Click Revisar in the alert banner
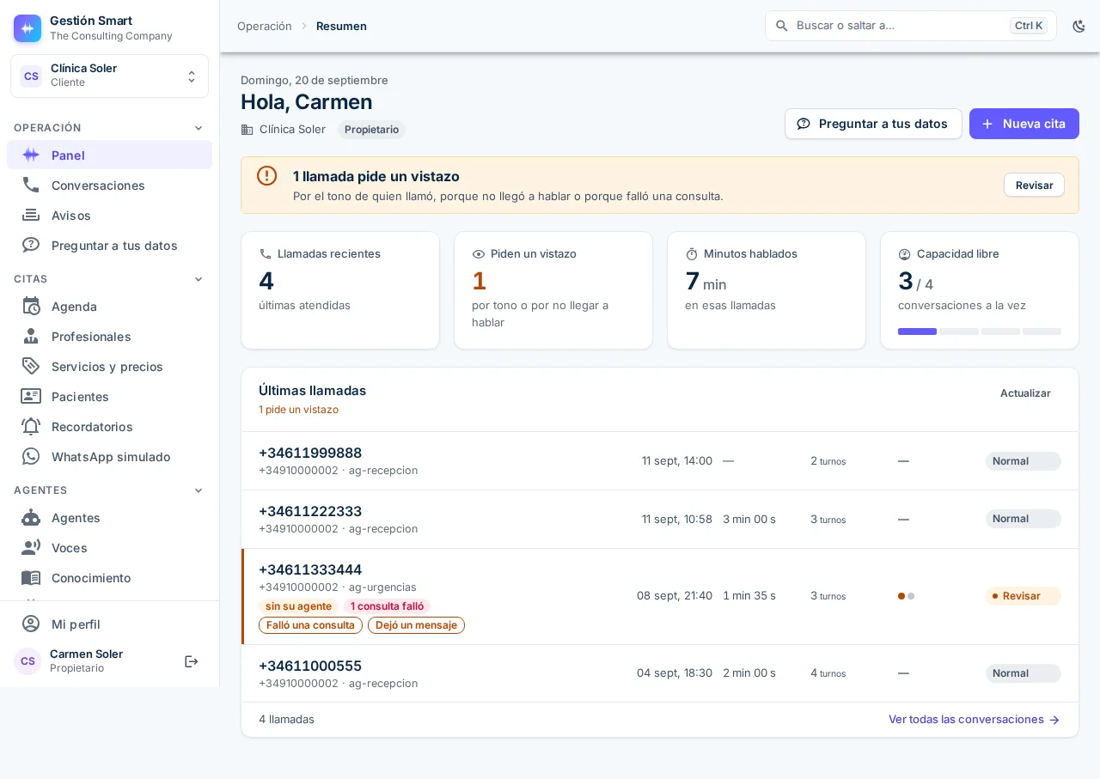Viewport: 1100px width, 779px height. pyautogui.click(x=1034, y=185)
